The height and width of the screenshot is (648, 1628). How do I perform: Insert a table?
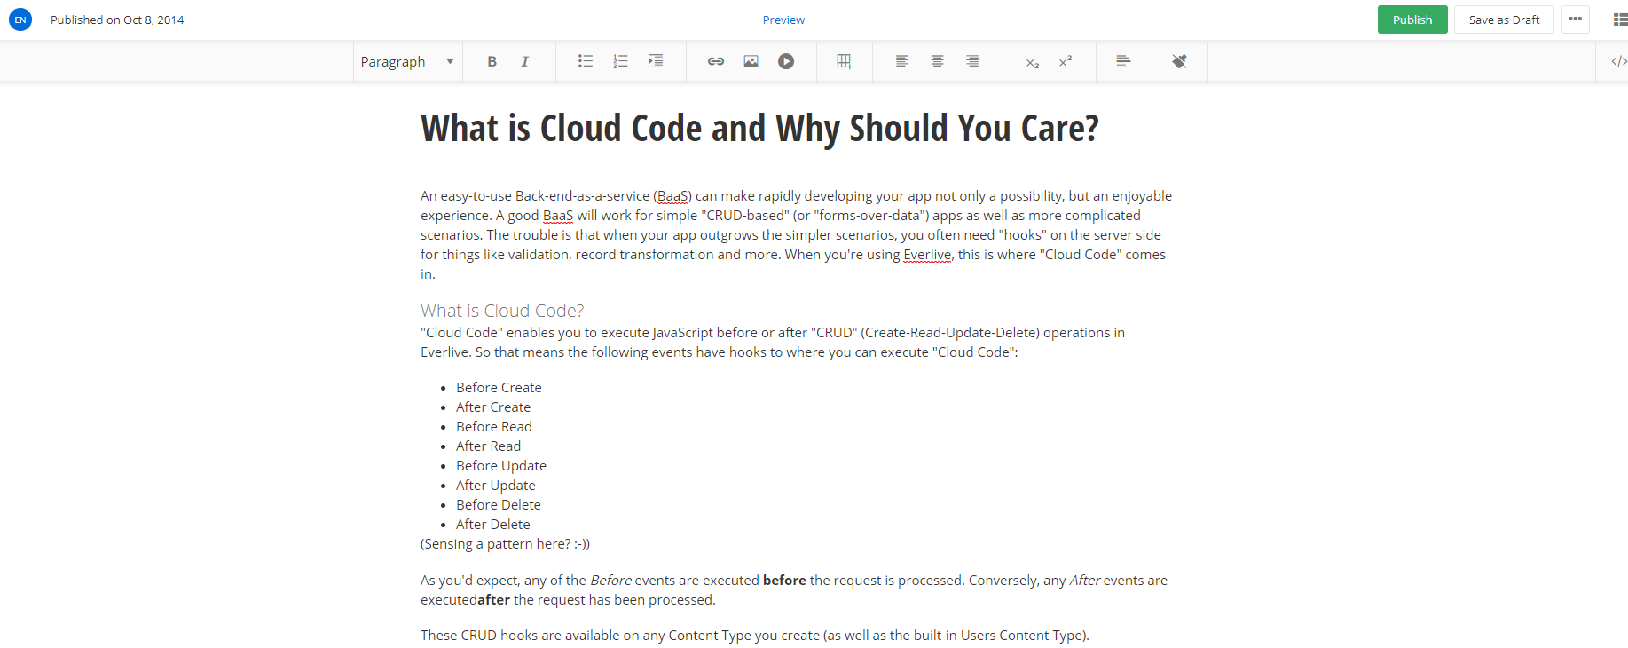[x=844, y=61]
